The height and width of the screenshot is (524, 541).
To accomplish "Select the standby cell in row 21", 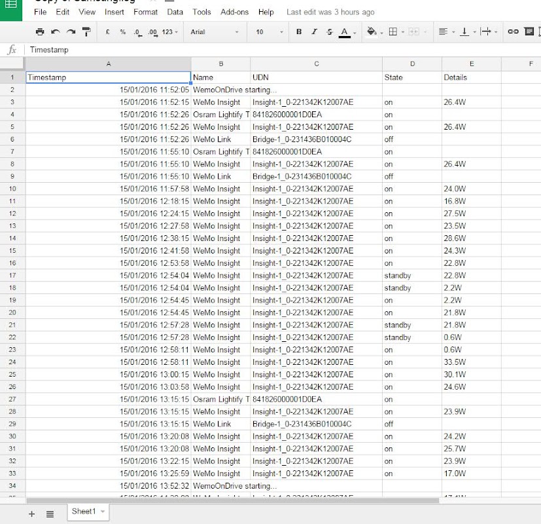I will 412,325.
